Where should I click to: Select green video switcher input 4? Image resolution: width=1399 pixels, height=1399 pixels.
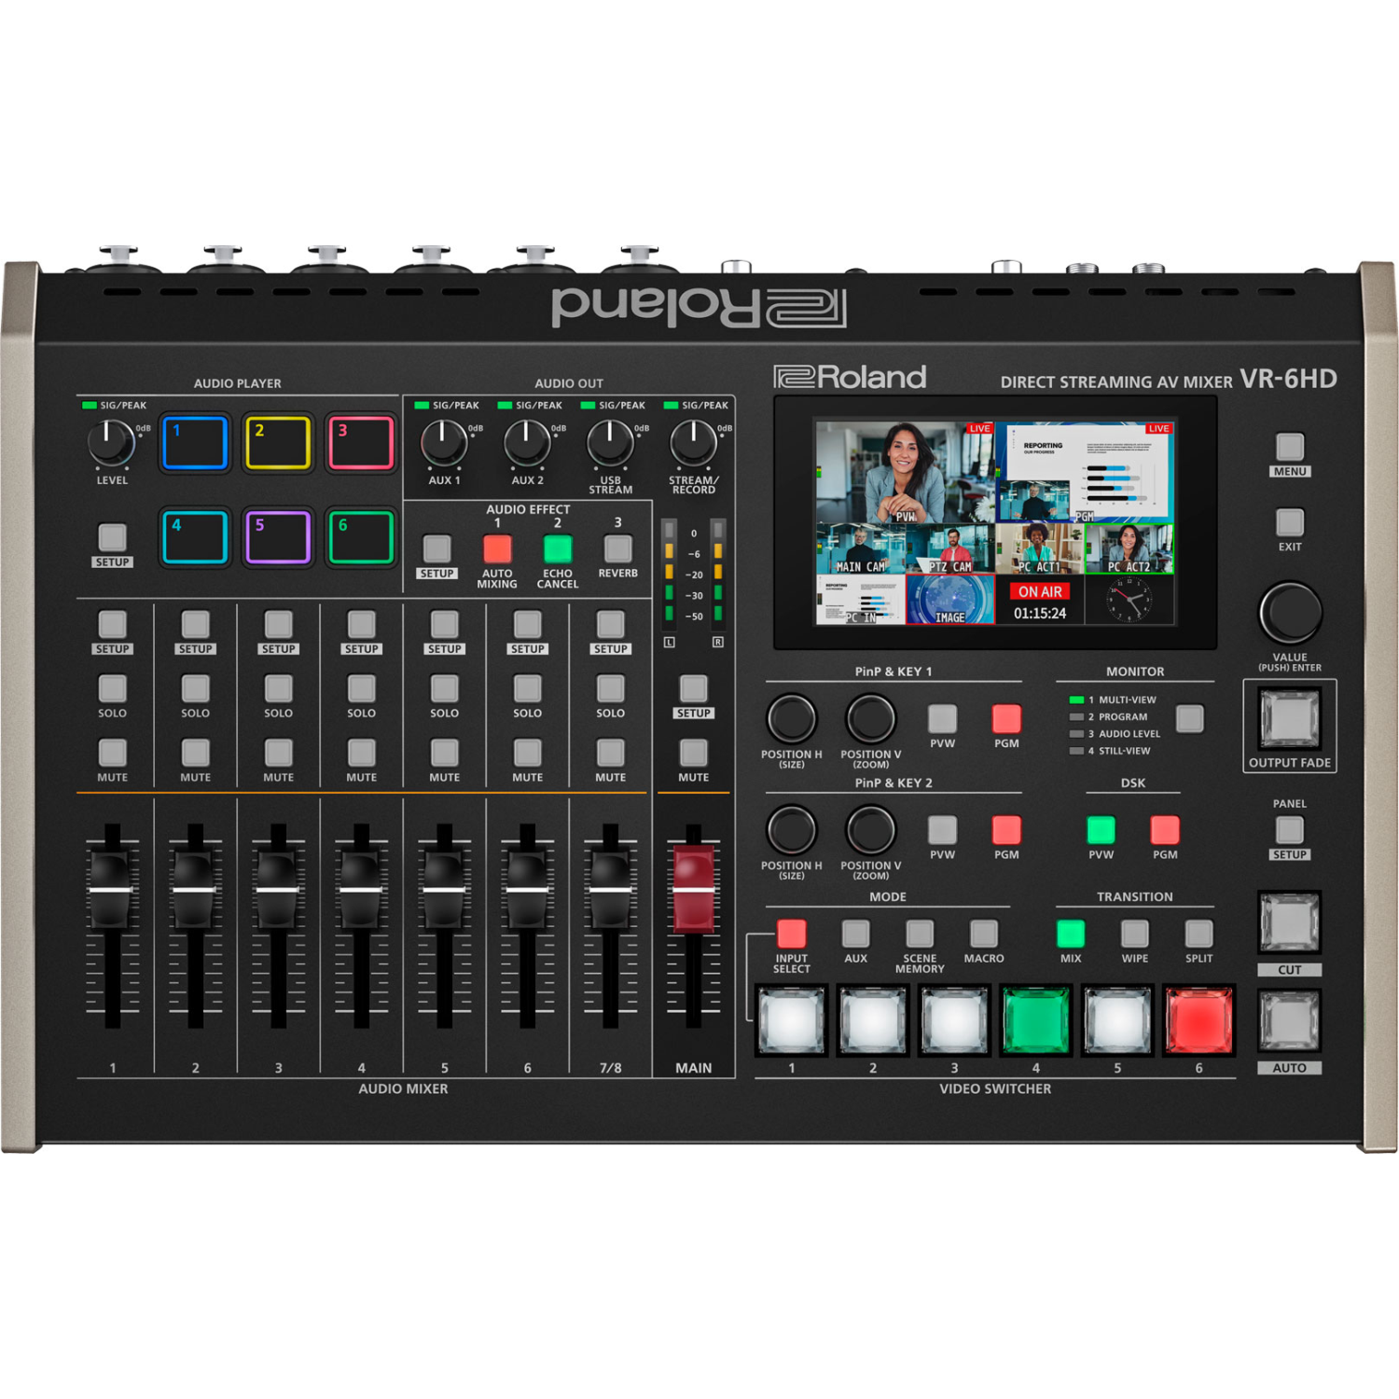(x=1035, y=1020)
